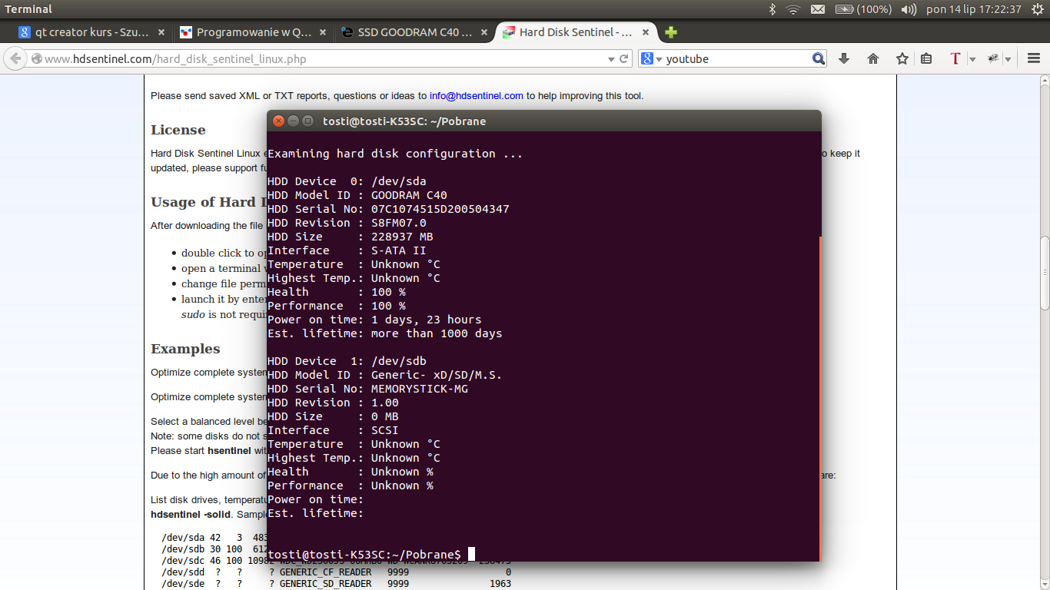Click the terminal title 'tosti@tosti-K53SC: ~/Pobrane'
This screenshot has height=590, width=1050.
coord(404,121)
